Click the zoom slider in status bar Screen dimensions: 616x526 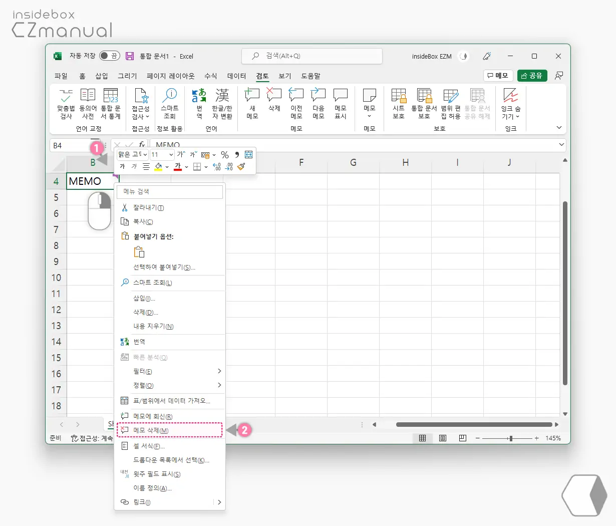coord(507,438)
